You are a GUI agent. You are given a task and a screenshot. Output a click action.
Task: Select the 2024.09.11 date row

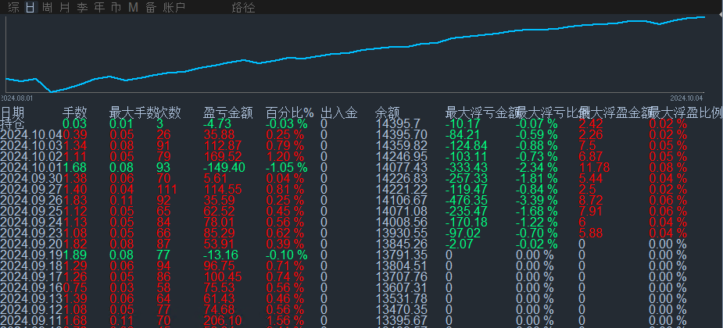[361, 320]
